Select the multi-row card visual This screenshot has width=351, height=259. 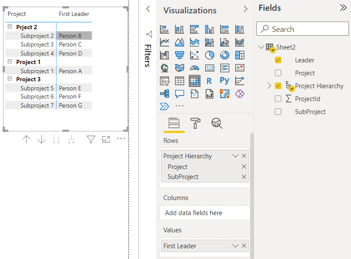pos(225,68)
